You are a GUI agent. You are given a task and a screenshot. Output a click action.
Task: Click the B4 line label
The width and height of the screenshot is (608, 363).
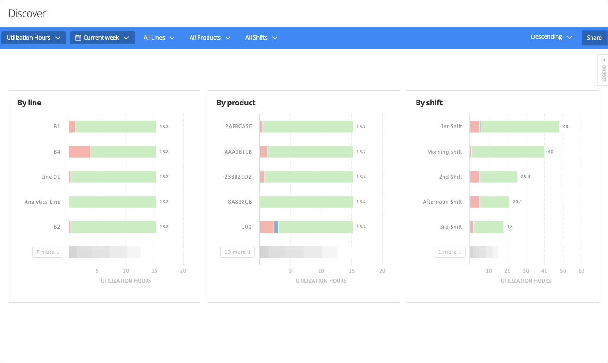click(57, 152)
